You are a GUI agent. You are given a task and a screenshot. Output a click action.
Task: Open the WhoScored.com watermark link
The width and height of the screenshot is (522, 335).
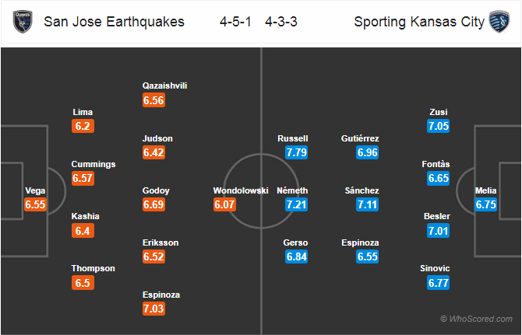tap(476, 319)
